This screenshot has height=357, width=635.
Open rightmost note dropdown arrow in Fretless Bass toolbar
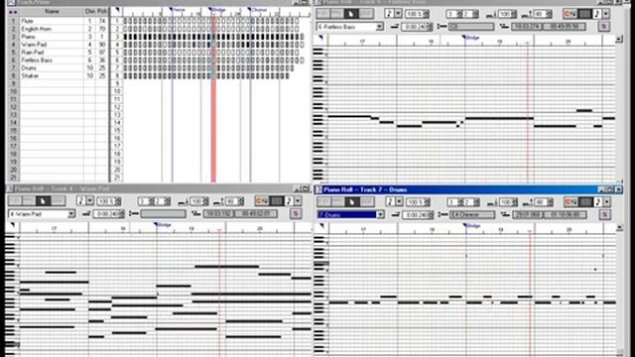click(x=606, y=14)
